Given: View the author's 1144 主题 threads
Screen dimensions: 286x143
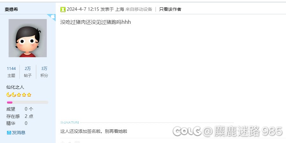Looking at the screenshot, I should point(11,72).
